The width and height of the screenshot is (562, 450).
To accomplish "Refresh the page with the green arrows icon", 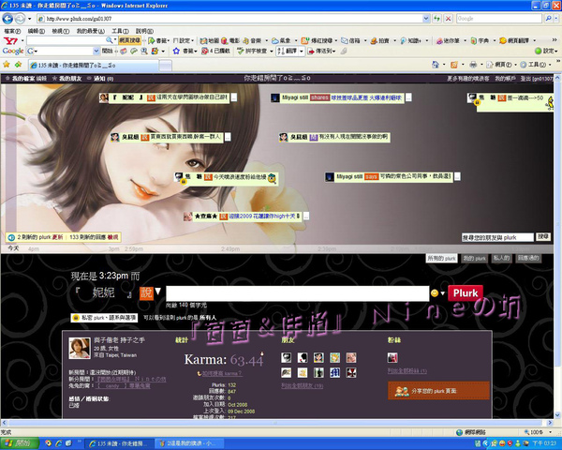I will (x=436, y=19).
